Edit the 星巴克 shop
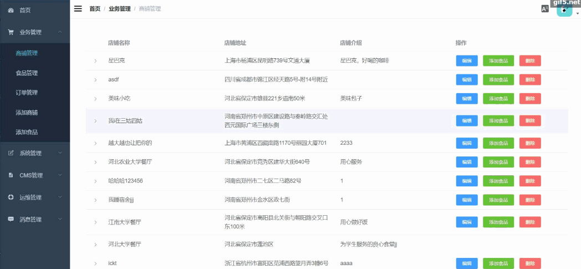Screen dimensions: 581x269 (466, 61)
